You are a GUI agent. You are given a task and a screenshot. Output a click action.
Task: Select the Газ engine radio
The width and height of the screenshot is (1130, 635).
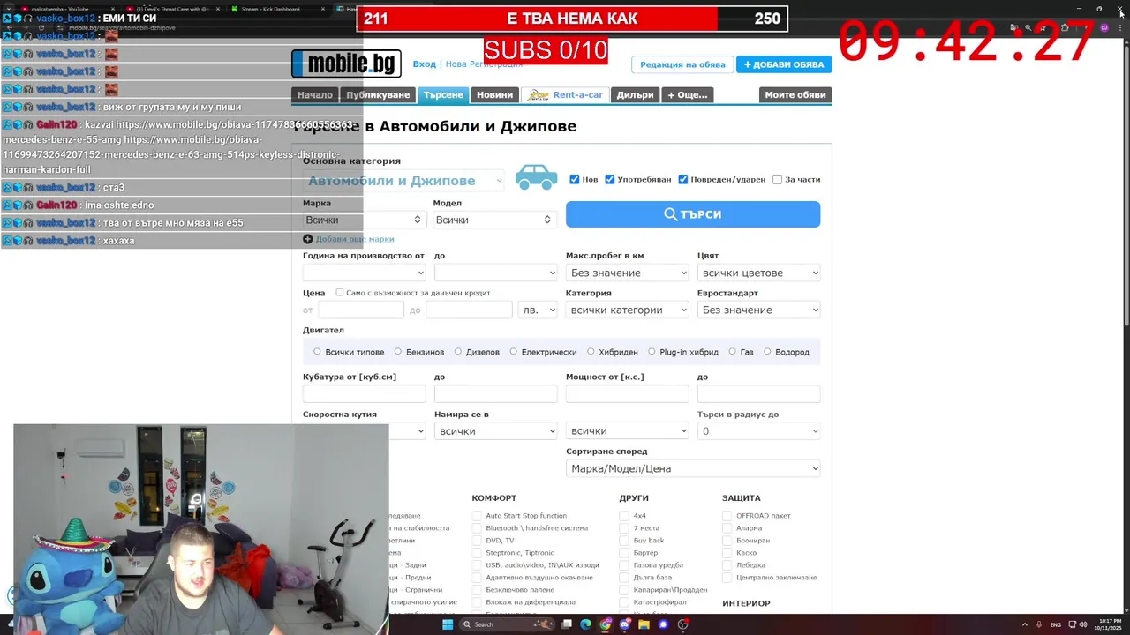(732, 352)
